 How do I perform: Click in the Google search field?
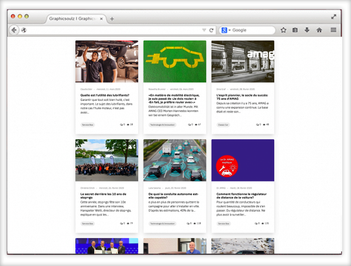pos(252,30)
